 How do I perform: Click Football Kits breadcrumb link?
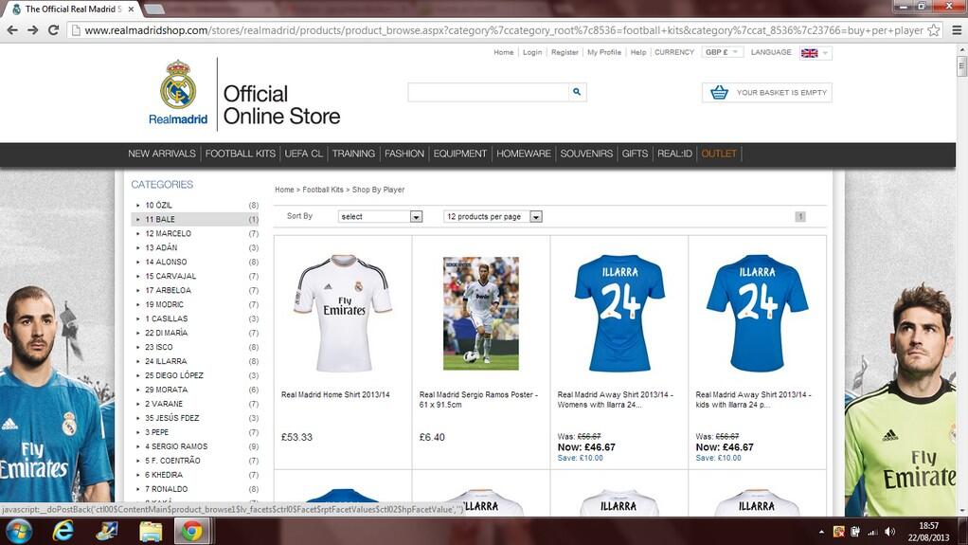click(x=323, y=190)
